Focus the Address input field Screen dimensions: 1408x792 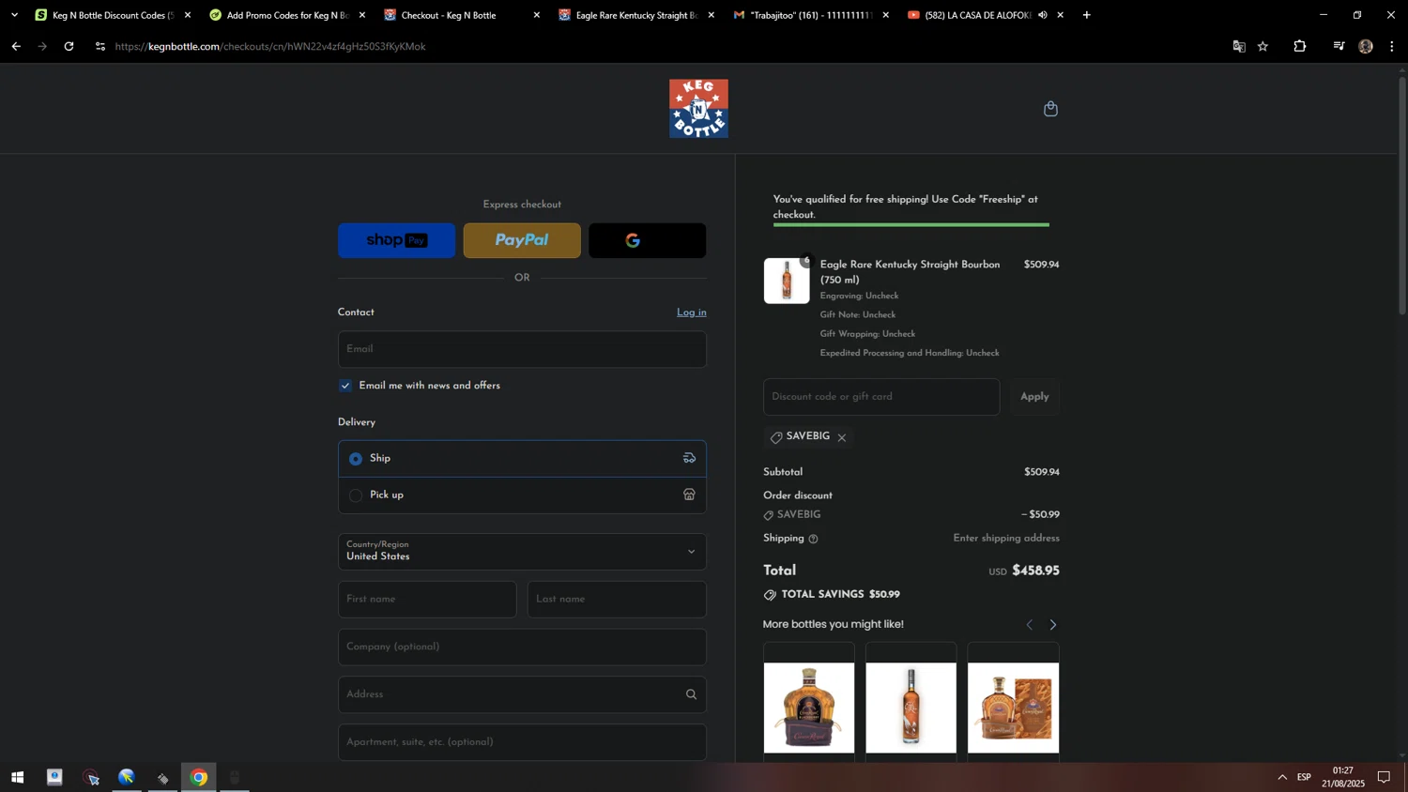click(x=522, y=694)
